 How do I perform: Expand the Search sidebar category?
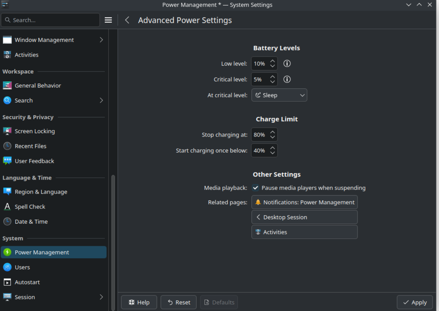101,100
